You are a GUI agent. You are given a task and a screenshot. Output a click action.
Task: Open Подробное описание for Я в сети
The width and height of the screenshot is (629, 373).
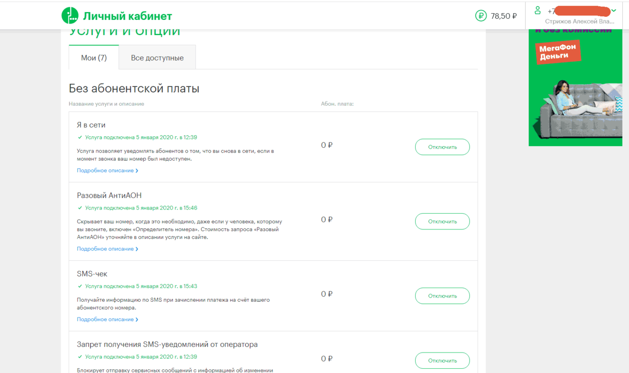(107, 171)
